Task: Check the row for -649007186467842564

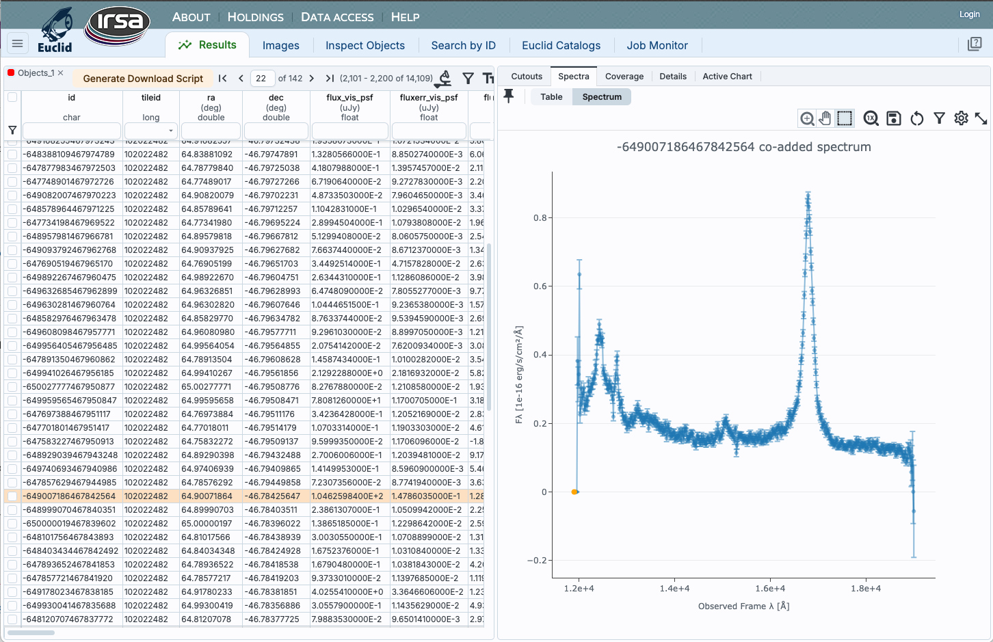Action: [x=12, y=496]
